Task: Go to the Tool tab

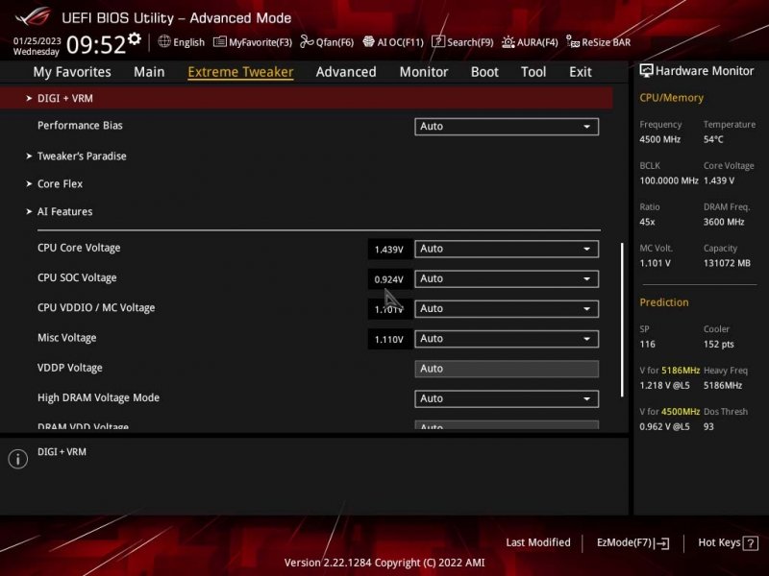Action: [533, 72]
